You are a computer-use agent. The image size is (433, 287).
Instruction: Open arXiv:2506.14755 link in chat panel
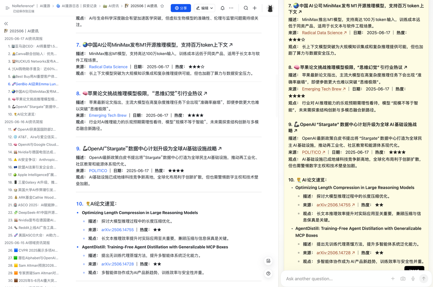[336, 205]
